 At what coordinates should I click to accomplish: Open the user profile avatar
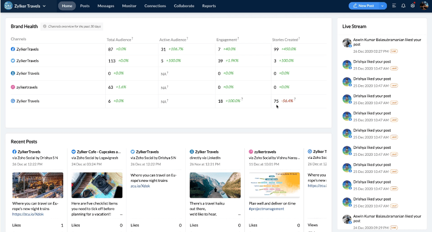(x=424, y=6)
